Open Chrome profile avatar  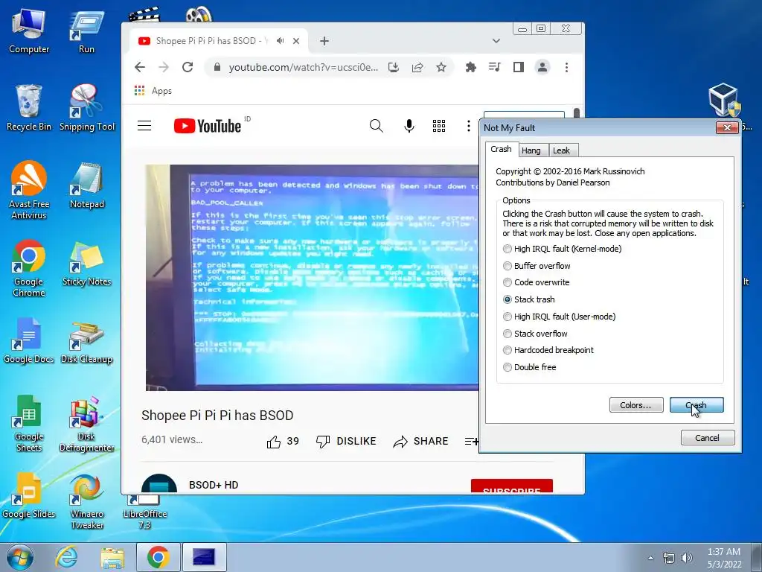click(542, 67)
